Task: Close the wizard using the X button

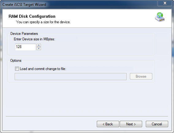Action: pos(165,3)
